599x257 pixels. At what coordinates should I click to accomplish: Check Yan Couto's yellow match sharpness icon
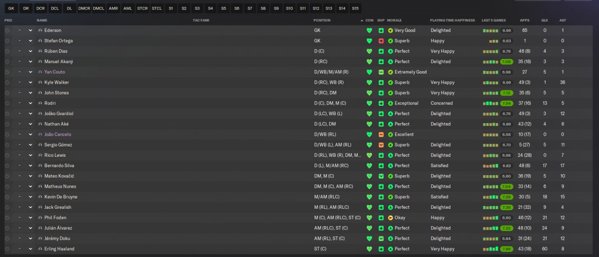tap(381, 72)
